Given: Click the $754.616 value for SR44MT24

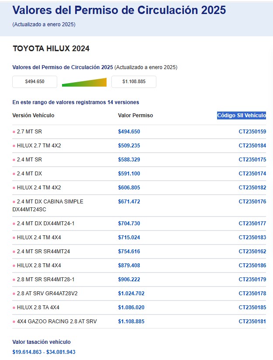Looking at the screenshot, I should 129,252.
